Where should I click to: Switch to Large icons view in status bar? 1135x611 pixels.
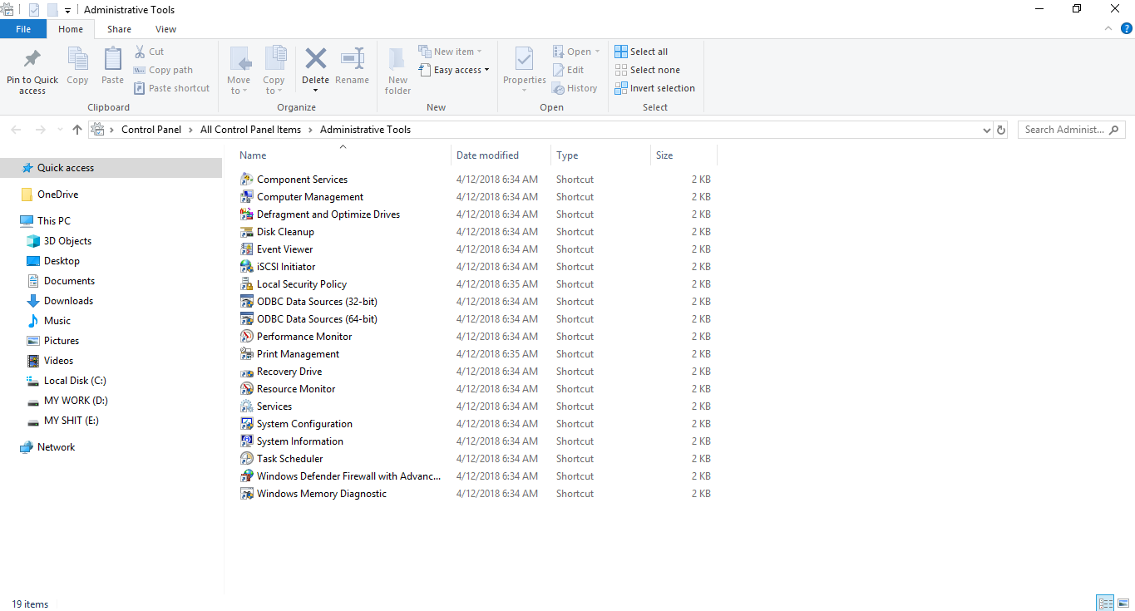pyautogui.click(x=1123, y=604)
